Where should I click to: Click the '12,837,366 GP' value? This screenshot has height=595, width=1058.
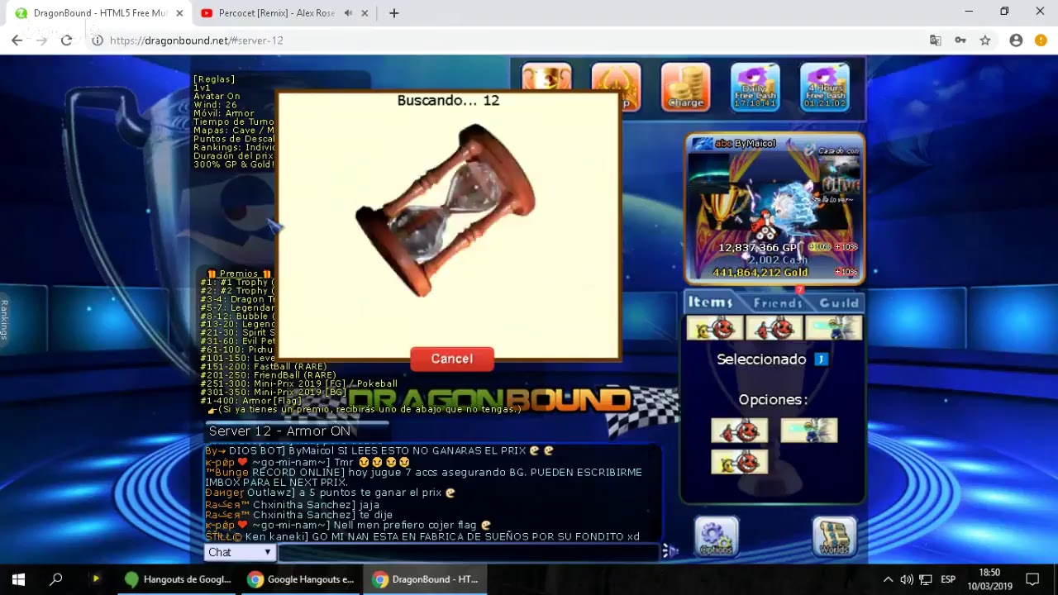(758, 247)
